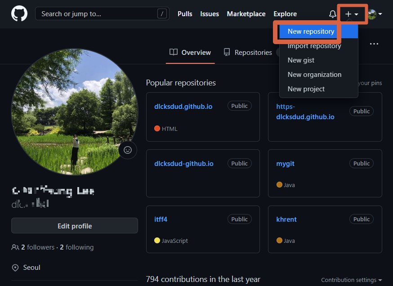Go to Pulls in the top navigation

(185, 14)
